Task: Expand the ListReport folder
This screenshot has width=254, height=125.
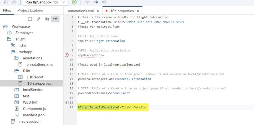Action: [21, 77]
